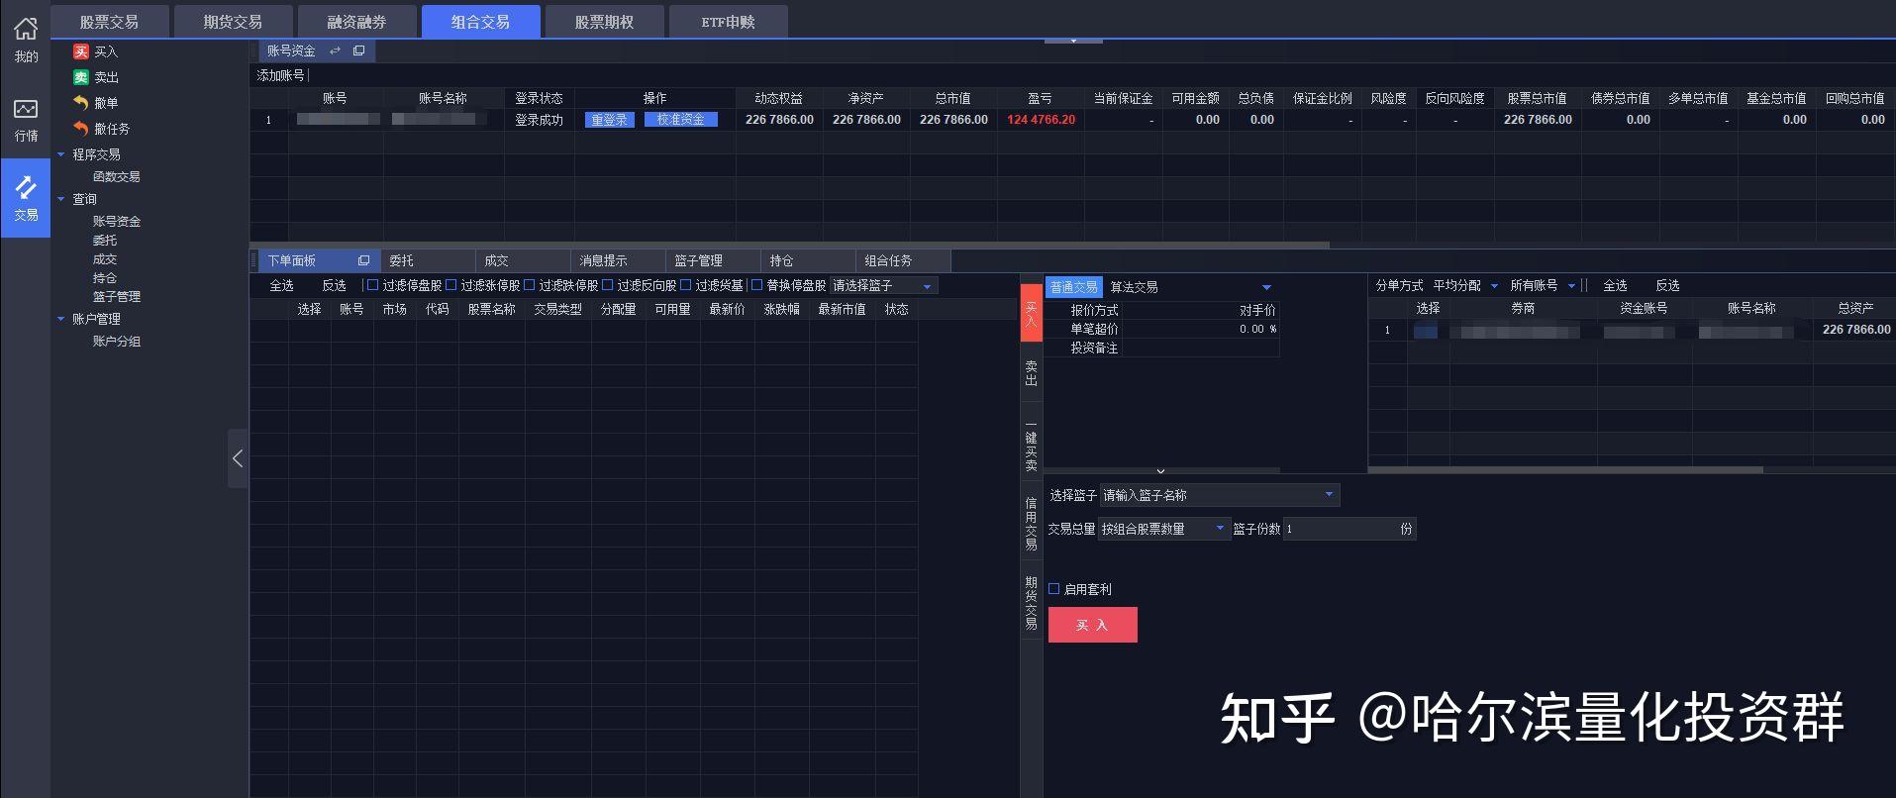1896x798 pixels.
Task: Select the vertical 一键买卖 side tab
Action: pyautogui.click(x=1031, y=446)
